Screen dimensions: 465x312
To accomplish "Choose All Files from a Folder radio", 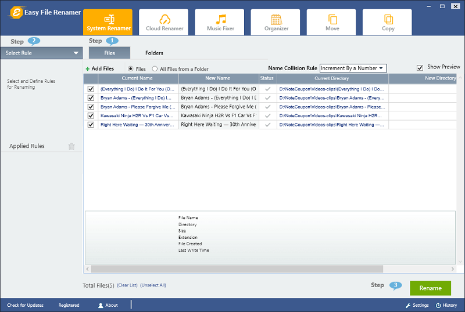I will coord(155,68).
